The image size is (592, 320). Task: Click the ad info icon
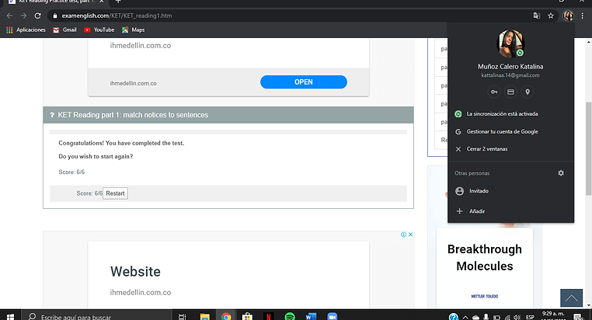tap(404, 235)
